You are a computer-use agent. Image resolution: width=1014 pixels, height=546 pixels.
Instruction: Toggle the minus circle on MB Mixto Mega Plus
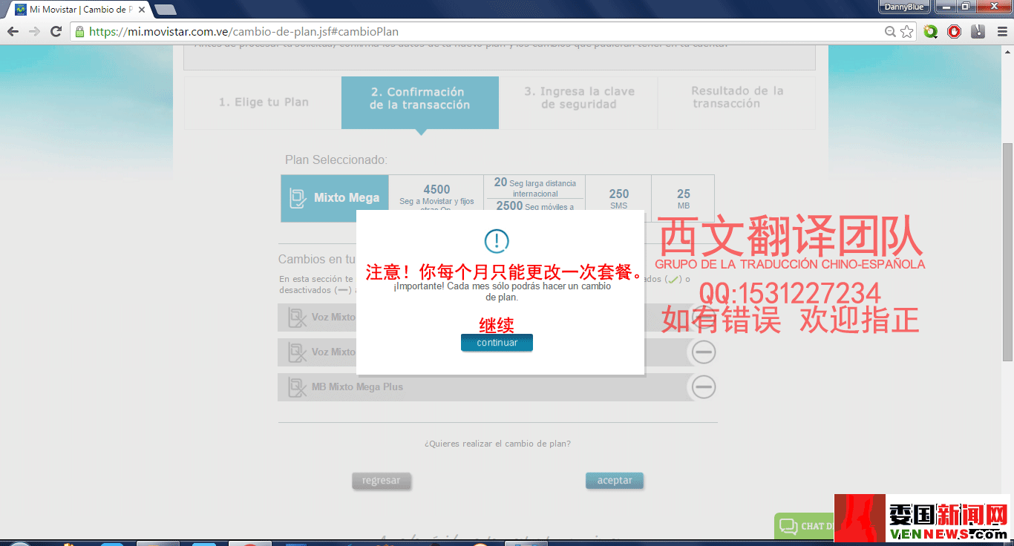704,387
